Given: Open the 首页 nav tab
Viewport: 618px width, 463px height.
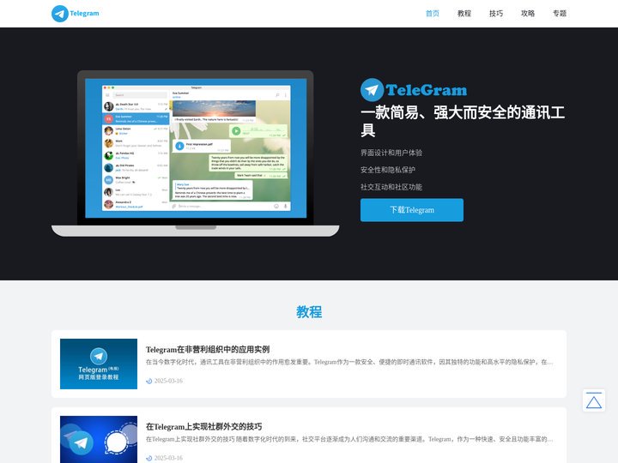Looking at the screenshot, I should 433,14.
